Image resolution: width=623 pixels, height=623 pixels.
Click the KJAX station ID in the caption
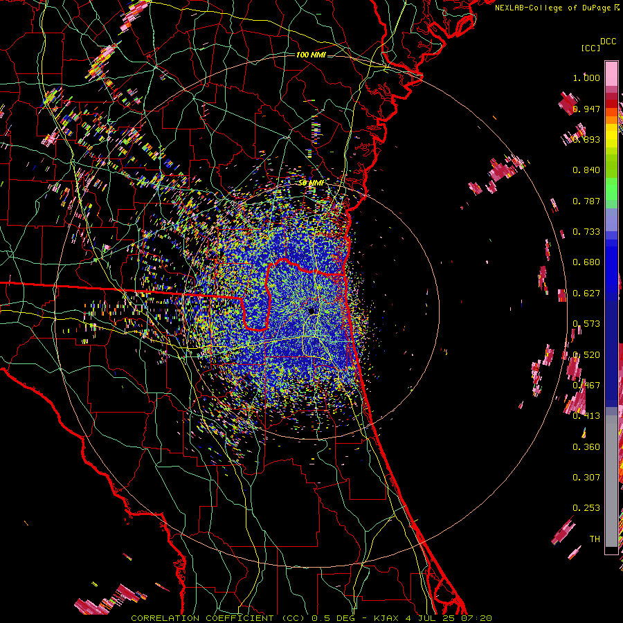click(386, 618)
